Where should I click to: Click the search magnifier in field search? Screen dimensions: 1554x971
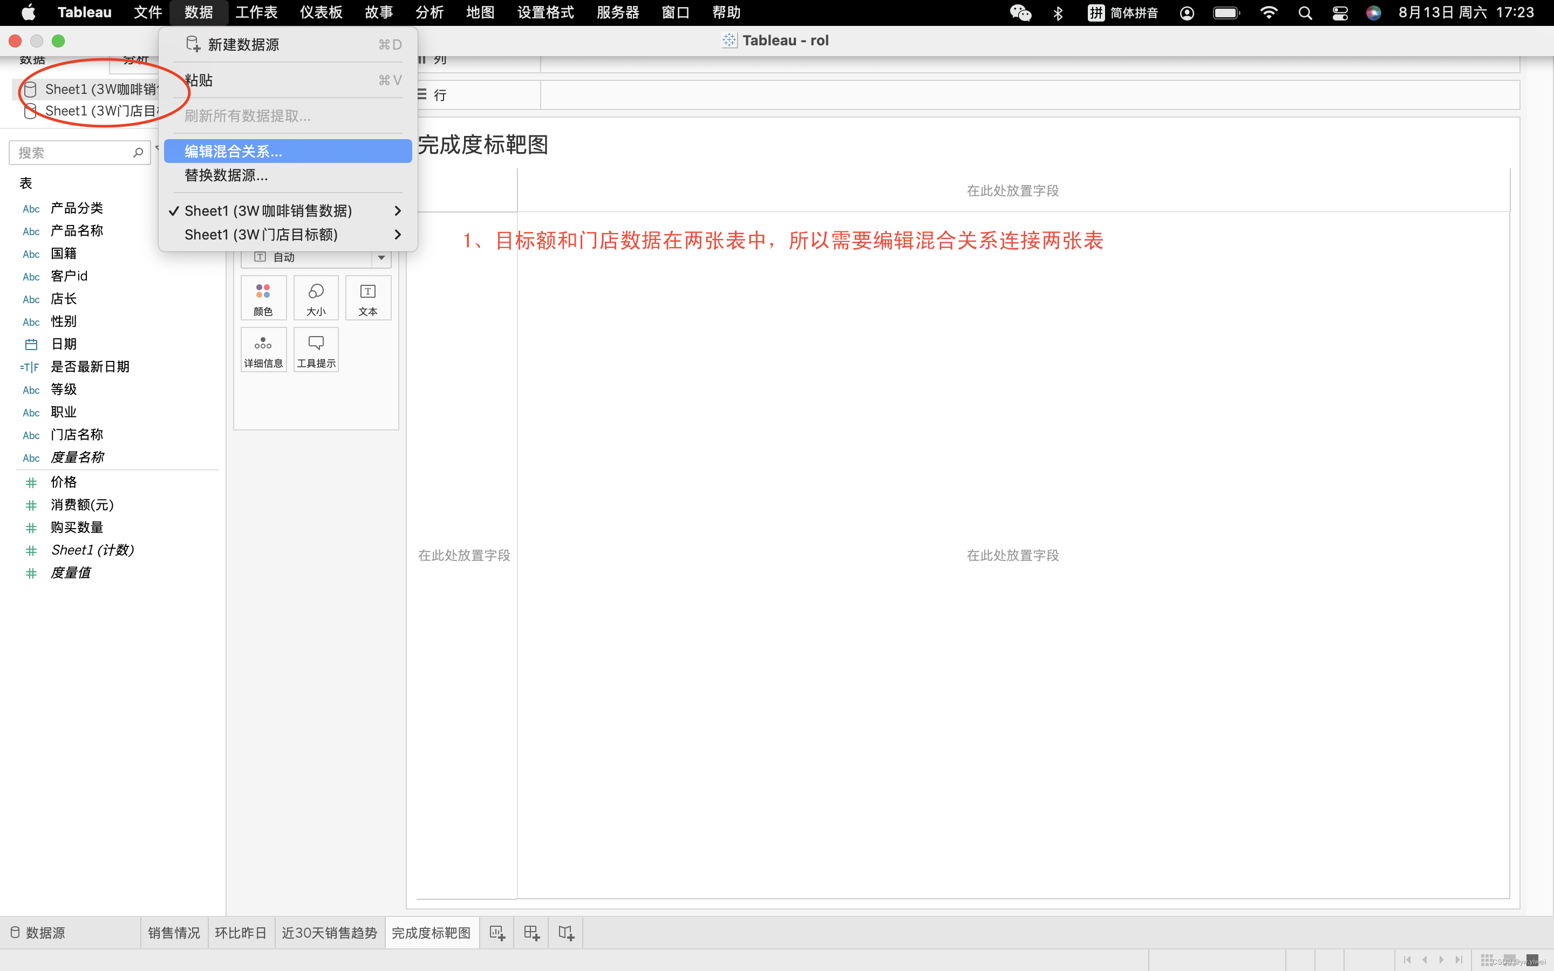[138, 153]
